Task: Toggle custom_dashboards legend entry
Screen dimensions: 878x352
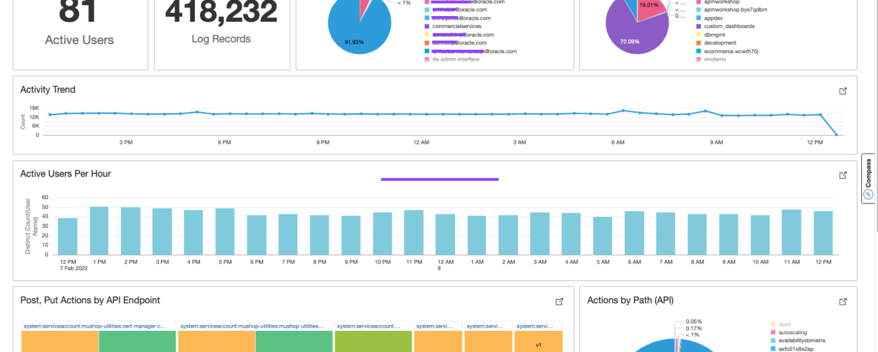Action: point(729,26)
